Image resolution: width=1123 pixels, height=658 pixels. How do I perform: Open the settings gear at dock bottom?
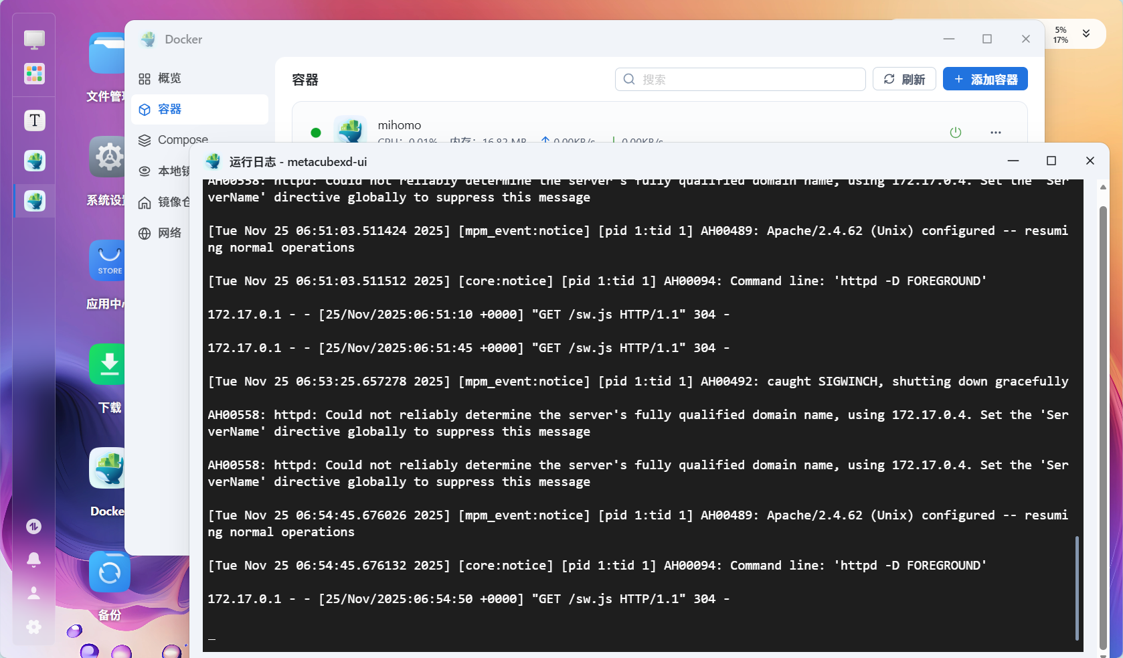34,627
